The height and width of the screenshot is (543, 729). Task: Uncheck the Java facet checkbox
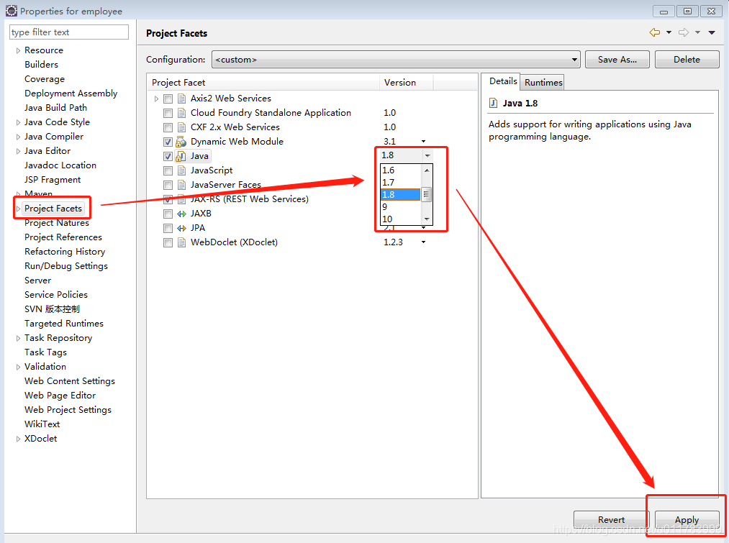coord(168,157)
